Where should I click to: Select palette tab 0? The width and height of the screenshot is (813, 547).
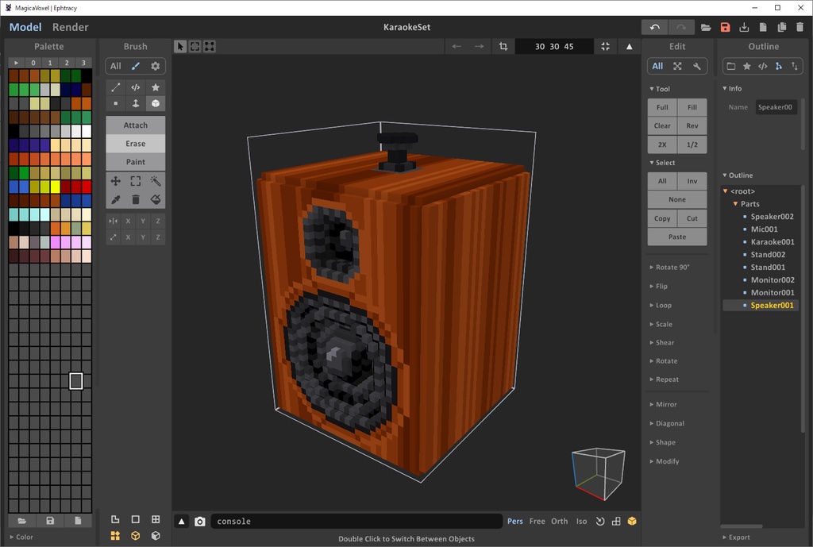(x=33, y=63)
